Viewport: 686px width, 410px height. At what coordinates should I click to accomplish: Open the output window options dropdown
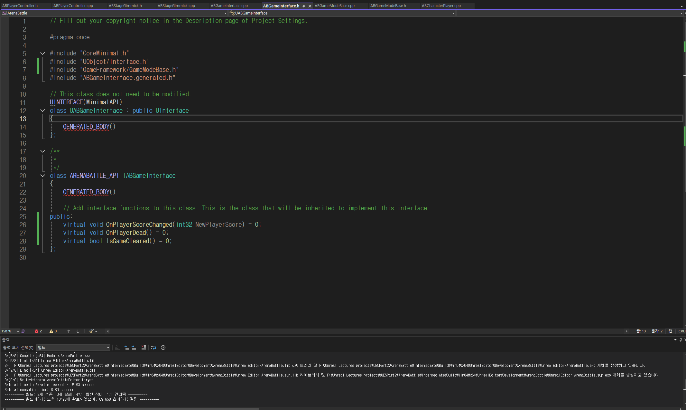coord(675,340)
